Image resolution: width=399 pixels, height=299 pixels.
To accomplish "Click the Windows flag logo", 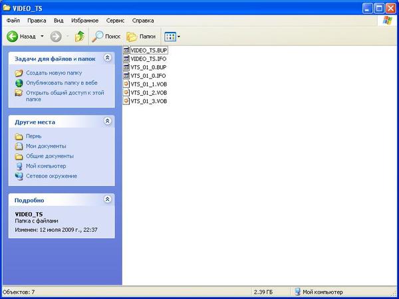I will [x=388, y=21].
